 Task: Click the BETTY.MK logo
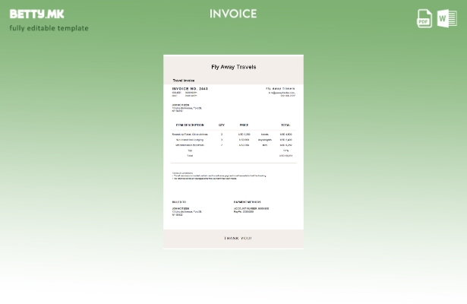tap(36, 14)
